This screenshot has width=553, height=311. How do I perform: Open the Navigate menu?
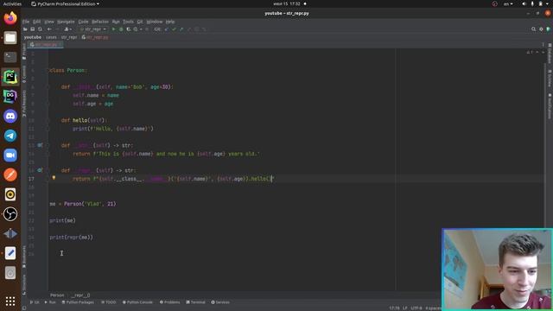click(66, 22)
